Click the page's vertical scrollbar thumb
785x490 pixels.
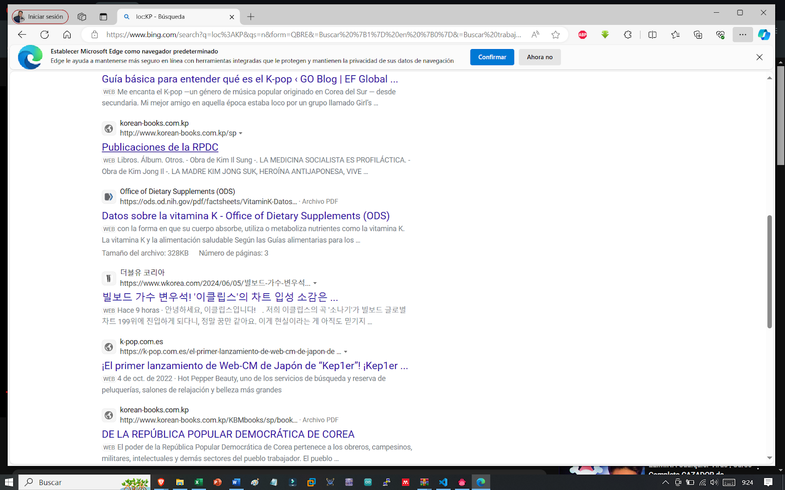[x=769, y=271]
